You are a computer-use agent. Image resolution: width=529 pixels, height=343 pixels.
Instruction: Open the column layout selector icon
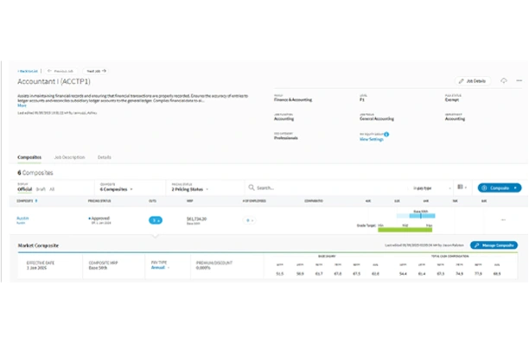point(462,187)
